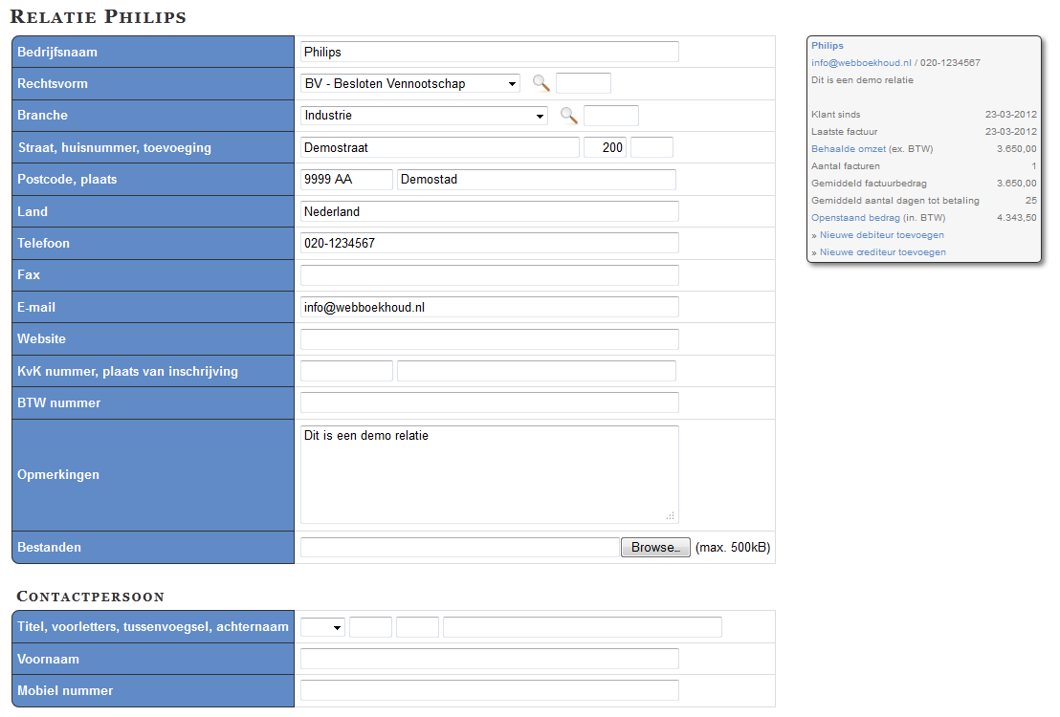Click the 'Gemiddeld factuurbedrag' label
Screen dimensions: 1060x717
[869, 184]
